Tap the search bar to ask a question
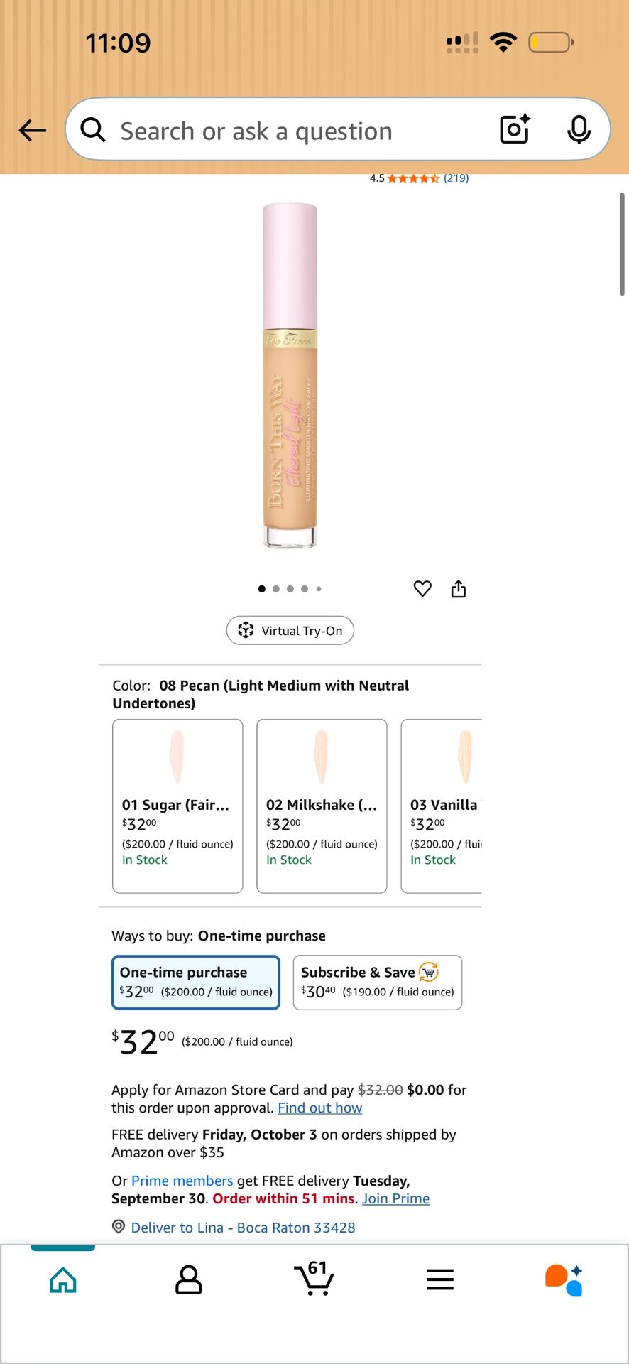 coord(284,130)
